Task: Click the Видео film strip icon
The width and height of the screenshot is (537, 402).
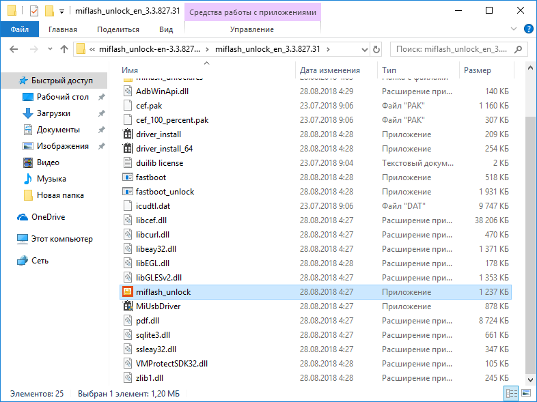Action: [28, 162]
